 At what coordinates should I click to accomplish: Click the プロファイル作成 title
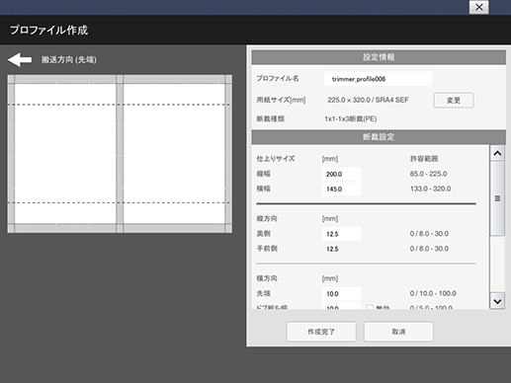pos(48,30)
